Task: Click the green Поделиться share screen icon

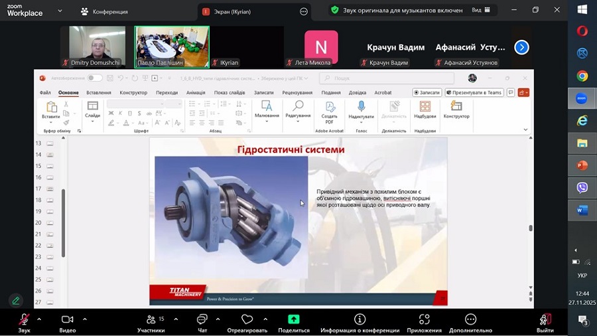Action: (x=294, y=319)
